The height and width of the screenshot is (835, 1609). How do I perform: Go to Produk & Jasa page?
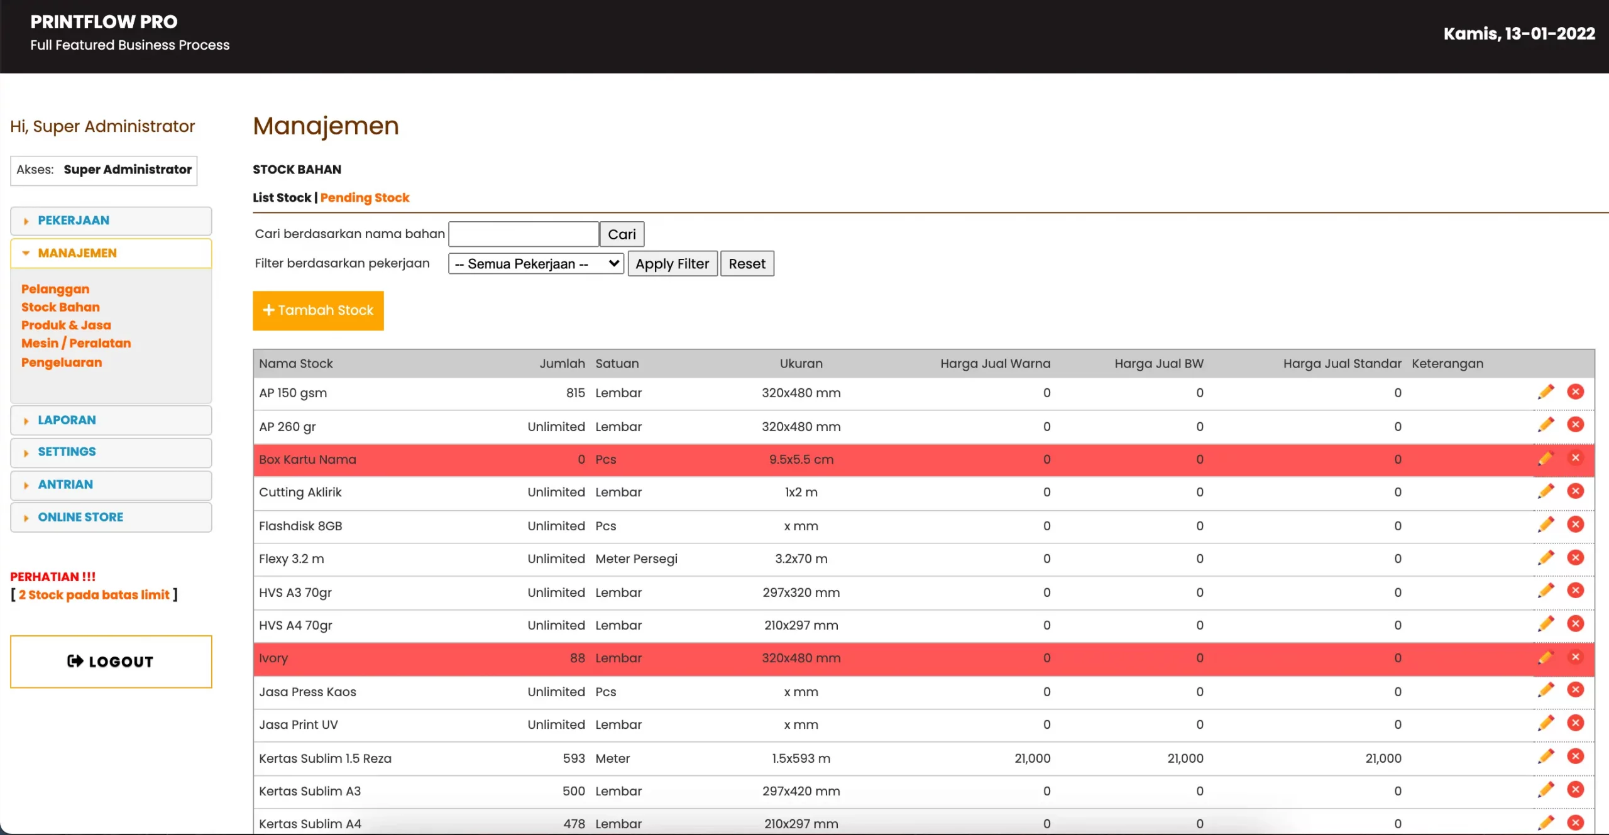(x=66, y=325)
